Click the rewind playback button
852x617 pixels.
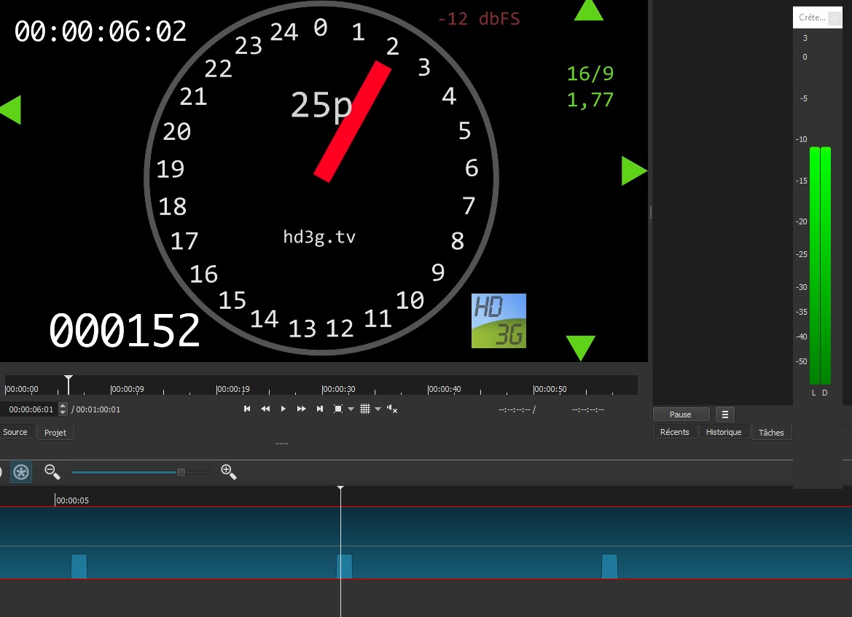pos(265,409)
